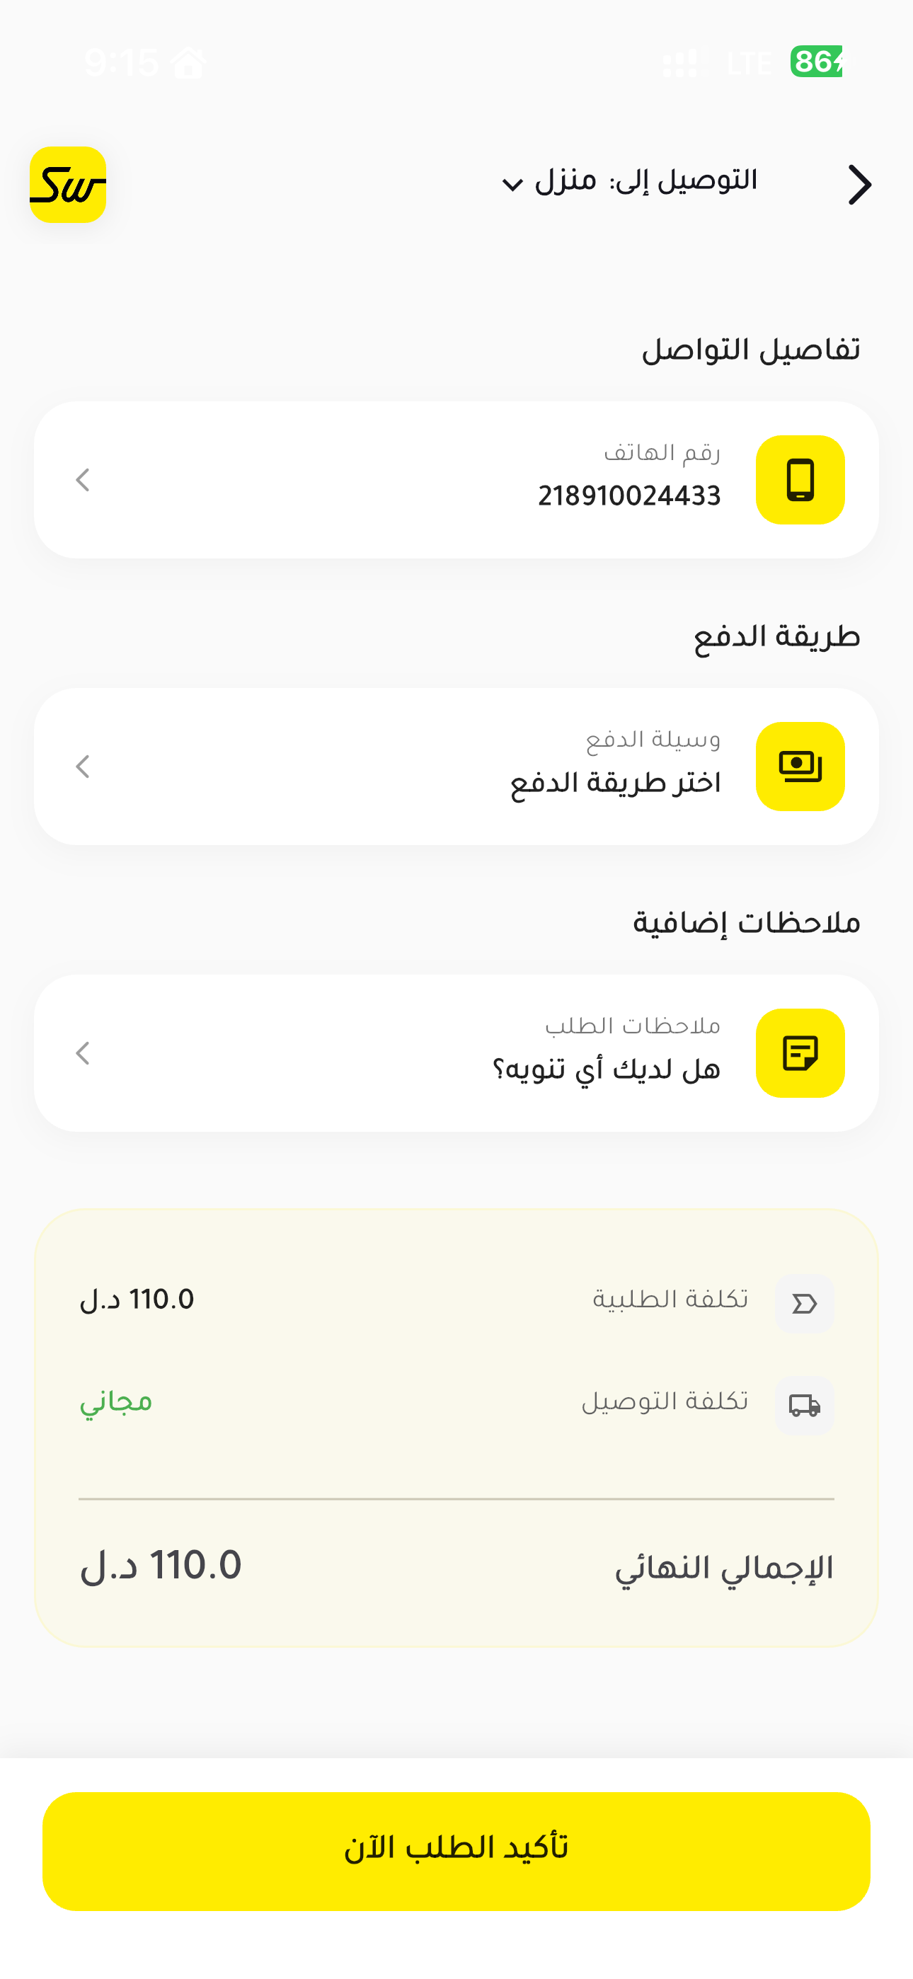Viewport: 913px width, 1979px height.
Task: Click the delivery truck icon
Action: click(805, 1405)
